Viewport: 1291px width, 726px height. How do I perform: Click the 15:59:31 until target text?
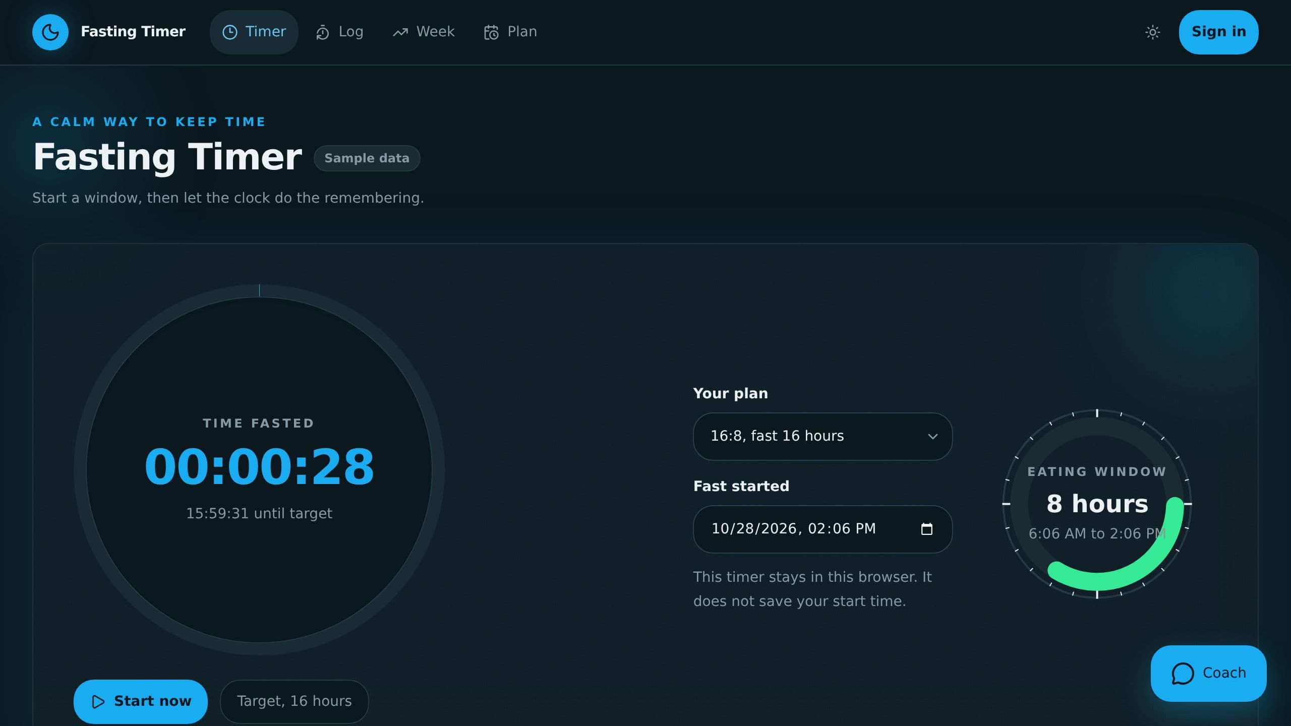pyautogui.click(x=259, y=514)
